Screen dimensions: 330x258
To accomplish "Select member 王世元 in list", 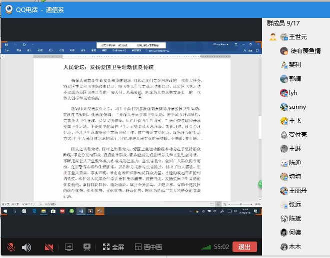I will tap(297, 37).
